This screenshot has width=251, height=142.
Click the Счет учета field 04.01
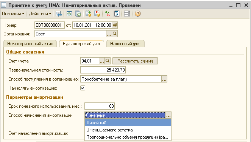coord(90,61)
